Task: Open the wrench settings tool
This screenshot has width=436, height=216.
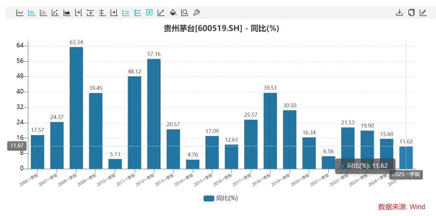Action: [x=196, y=13]
